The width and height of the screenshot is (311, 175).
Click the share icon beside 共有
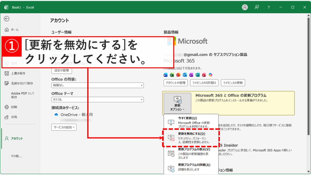click(x=7, y=117)
